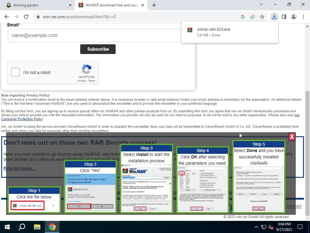Open Google search side icon in address bar
Image resolution: width=310 pixels, height=233 pixels.
(243, 17)
